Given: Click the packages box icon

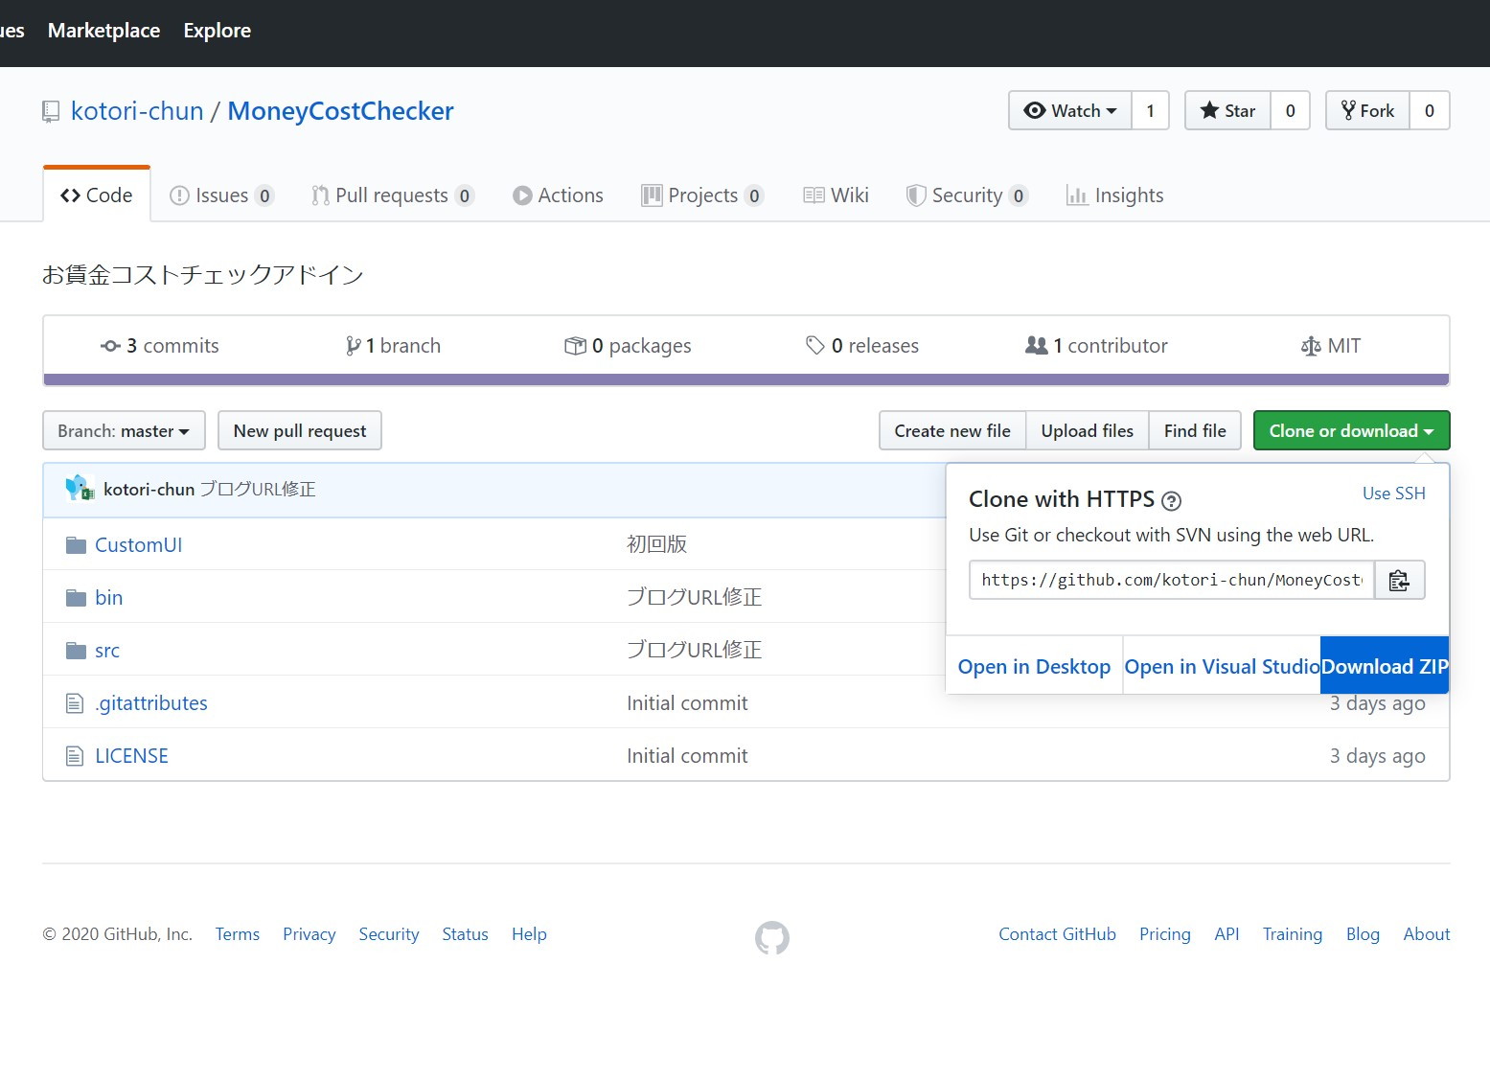Looking at the screenshot, I should [x=575, y=345].
